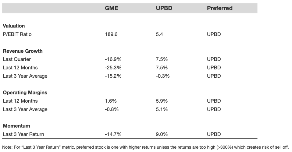
Task: Select the P/EBIT Ratio row label
Action: [17, 34]
